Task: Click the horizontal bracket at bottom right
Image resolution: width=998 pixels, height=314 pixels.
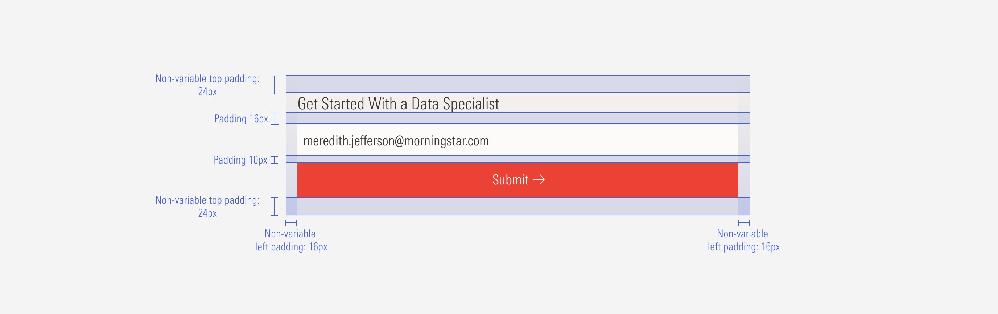Action: [744, 223]
